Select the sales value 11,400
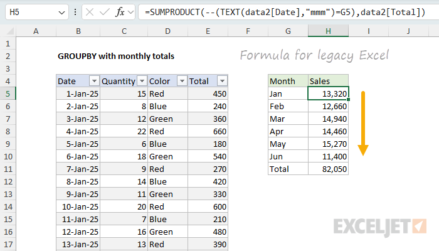 tap(328, 156)
